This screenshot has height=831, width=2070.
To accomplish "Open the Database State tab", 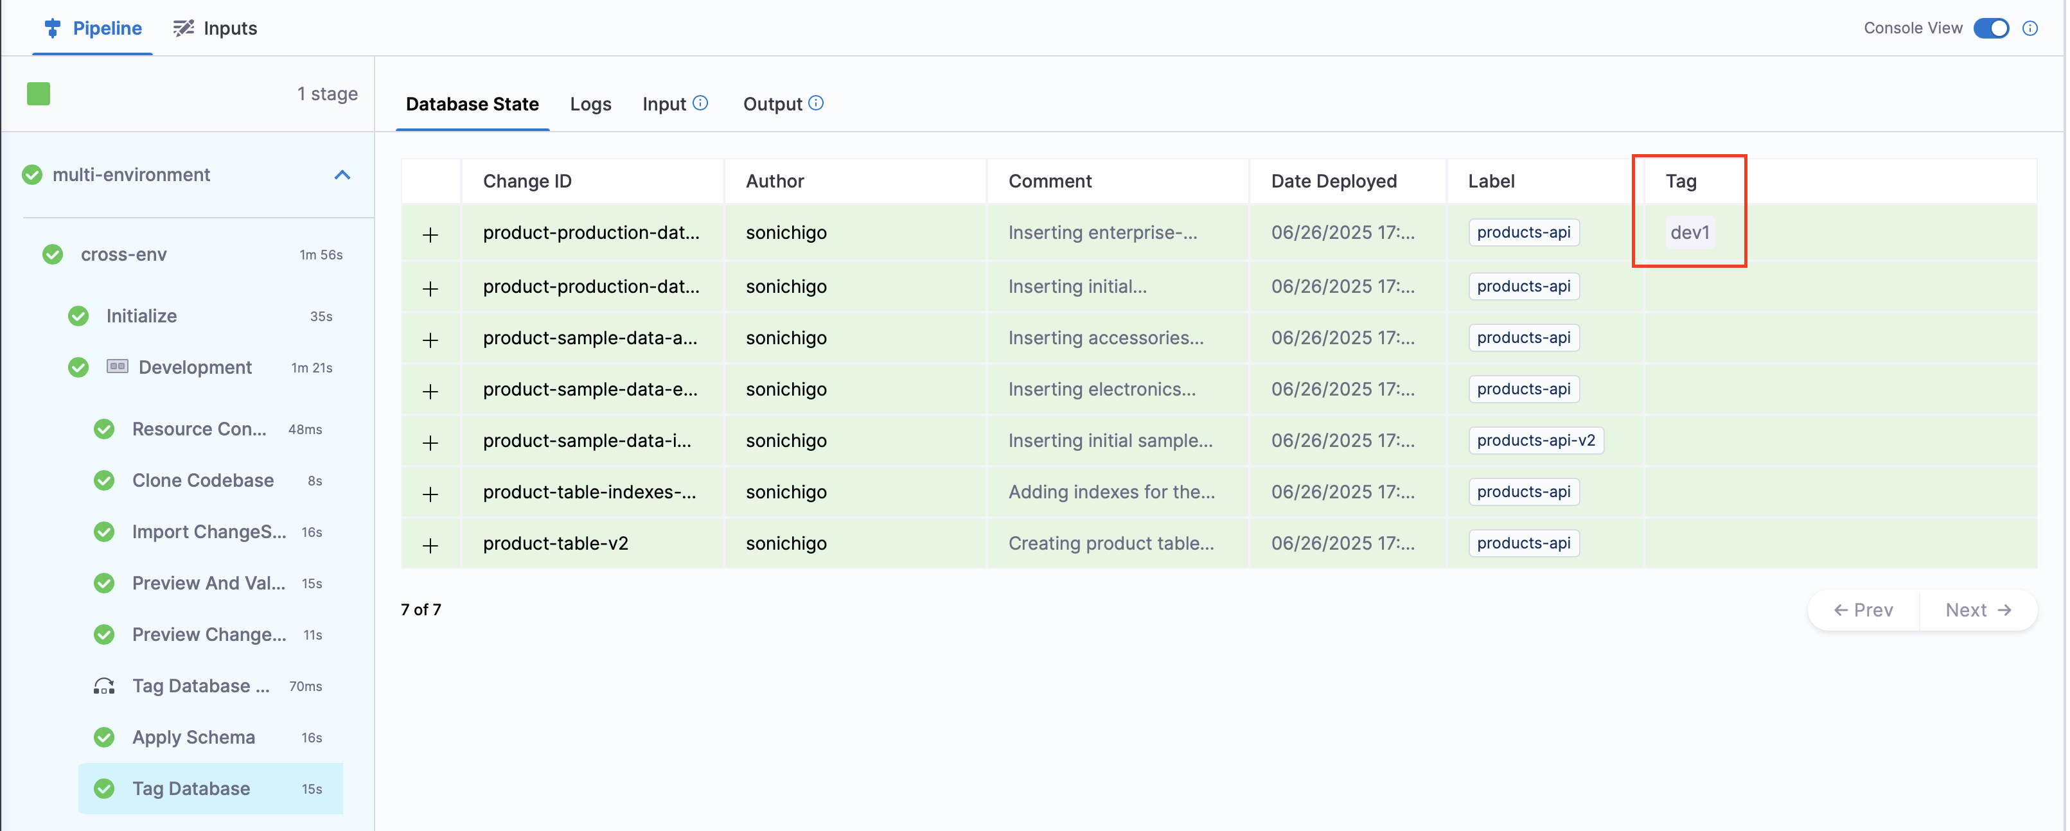I will (x=472, y=103).
